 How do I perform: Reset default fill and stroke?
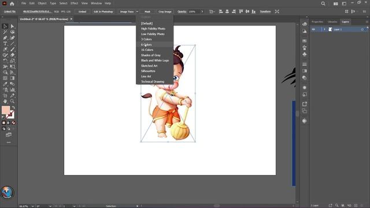(3, 117)
